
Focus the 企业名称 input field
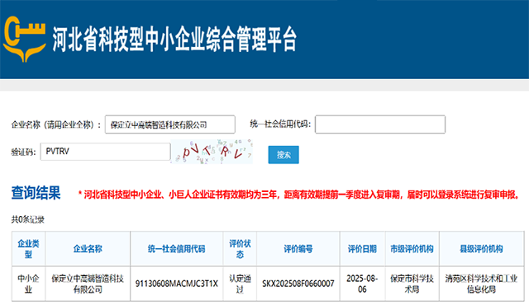tap(170, 124)
